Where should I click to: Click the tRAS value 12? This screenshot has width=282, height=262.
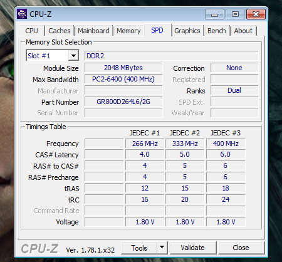tap(145, 188)
